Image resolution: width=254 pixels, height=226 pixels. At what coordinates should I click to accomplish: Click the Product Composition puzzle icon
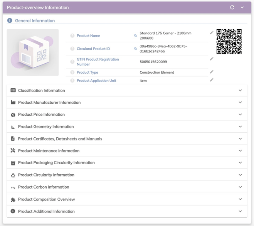(13, 199)
